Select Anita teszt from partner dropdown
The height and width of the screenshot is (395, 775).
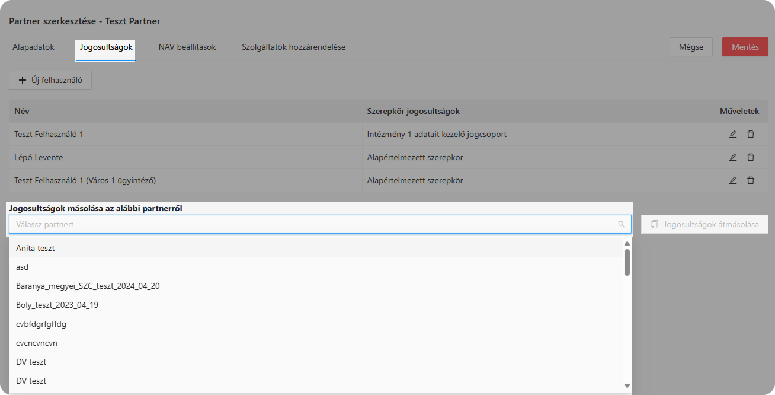[x=36, y=248]
